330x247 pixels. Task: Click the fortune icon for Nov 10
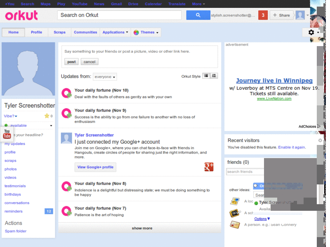pos(66,93)
